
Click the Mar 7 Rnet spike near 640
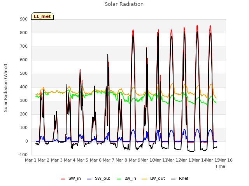[108, 54]
